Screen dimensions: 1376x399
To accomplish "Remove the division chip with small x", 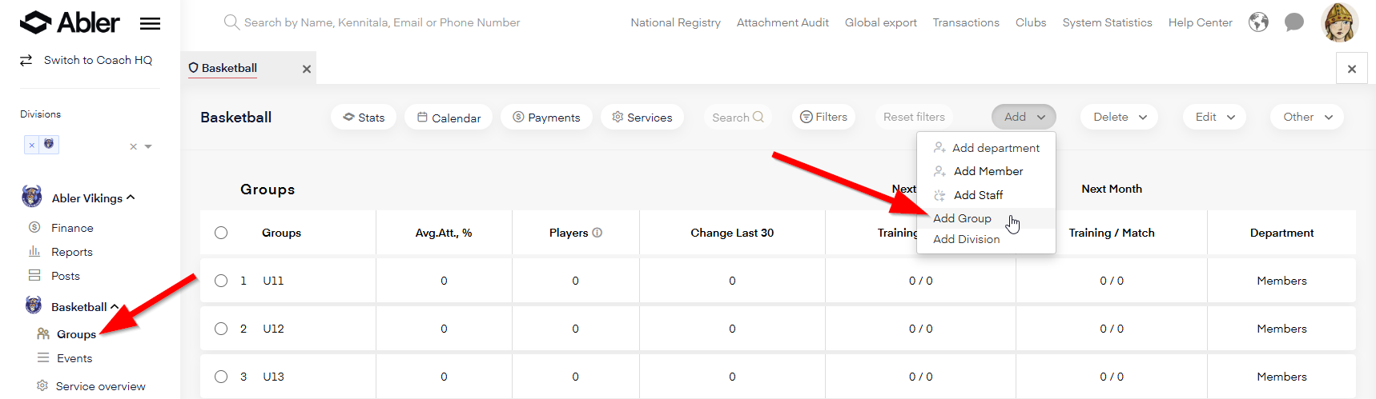I will pyautogui.click(x=31, y=145).
